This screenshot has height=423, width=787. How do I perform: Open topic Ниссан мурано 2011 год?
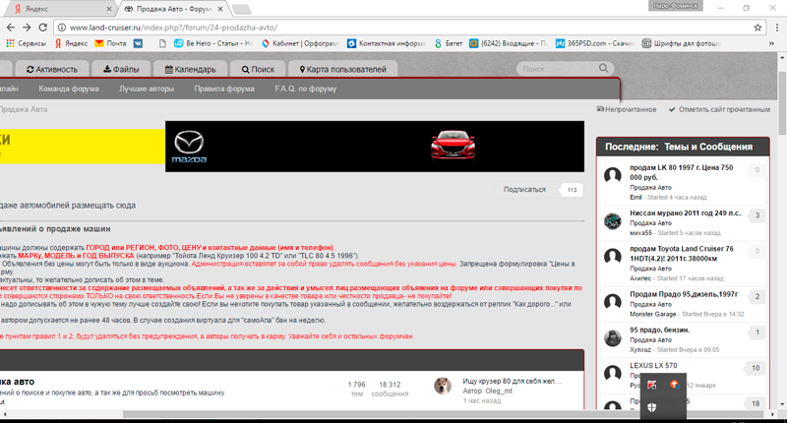[685, 213]
